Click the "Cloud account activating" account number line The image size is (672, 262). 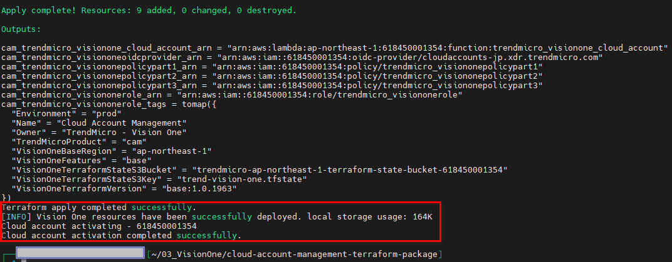click(99, 226)
